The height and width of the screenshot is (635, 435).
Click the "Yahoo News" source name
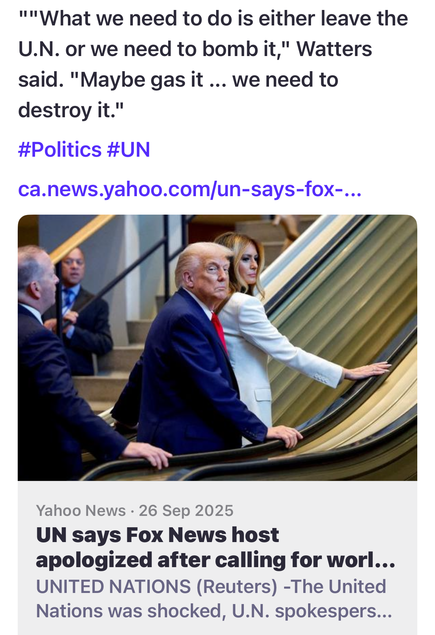coord(81,511)
